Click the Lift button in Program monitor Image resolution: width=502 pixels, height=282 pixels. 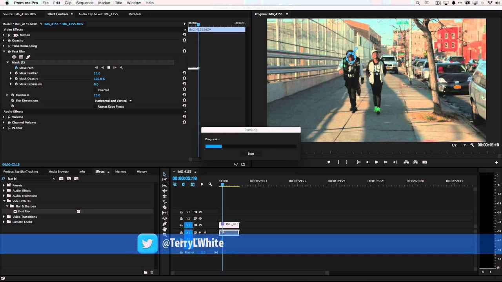406,162
